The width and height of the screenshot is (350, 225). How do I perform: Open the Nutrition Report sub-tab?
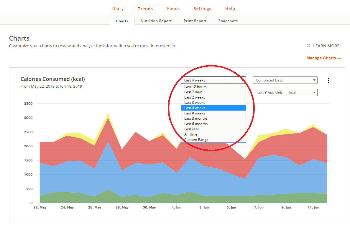pos(156,21)
